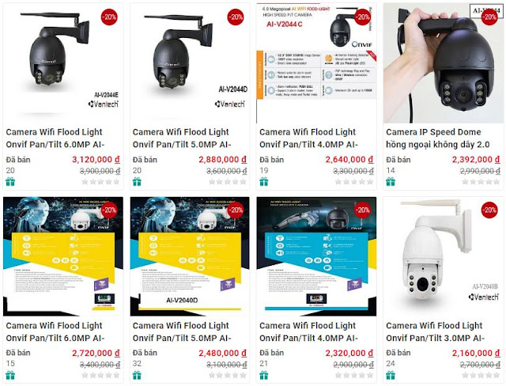Open Camera Wifi Flood Light 3.0MP title
The image size is (506, 386).
coord(435,331)
